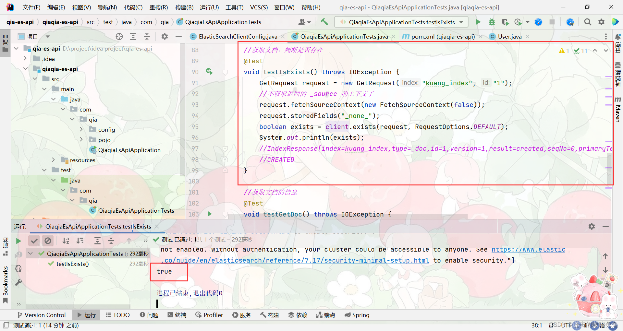Open the 构建(B) menu

tap(184, 7)
